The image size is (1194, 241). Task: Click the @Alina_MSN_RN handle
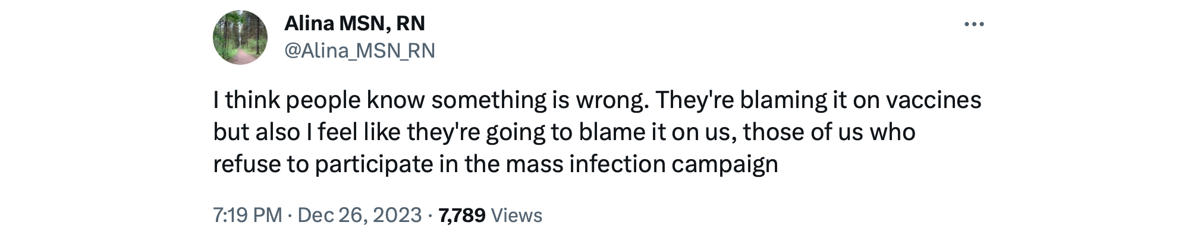click(x=360, y=51)
